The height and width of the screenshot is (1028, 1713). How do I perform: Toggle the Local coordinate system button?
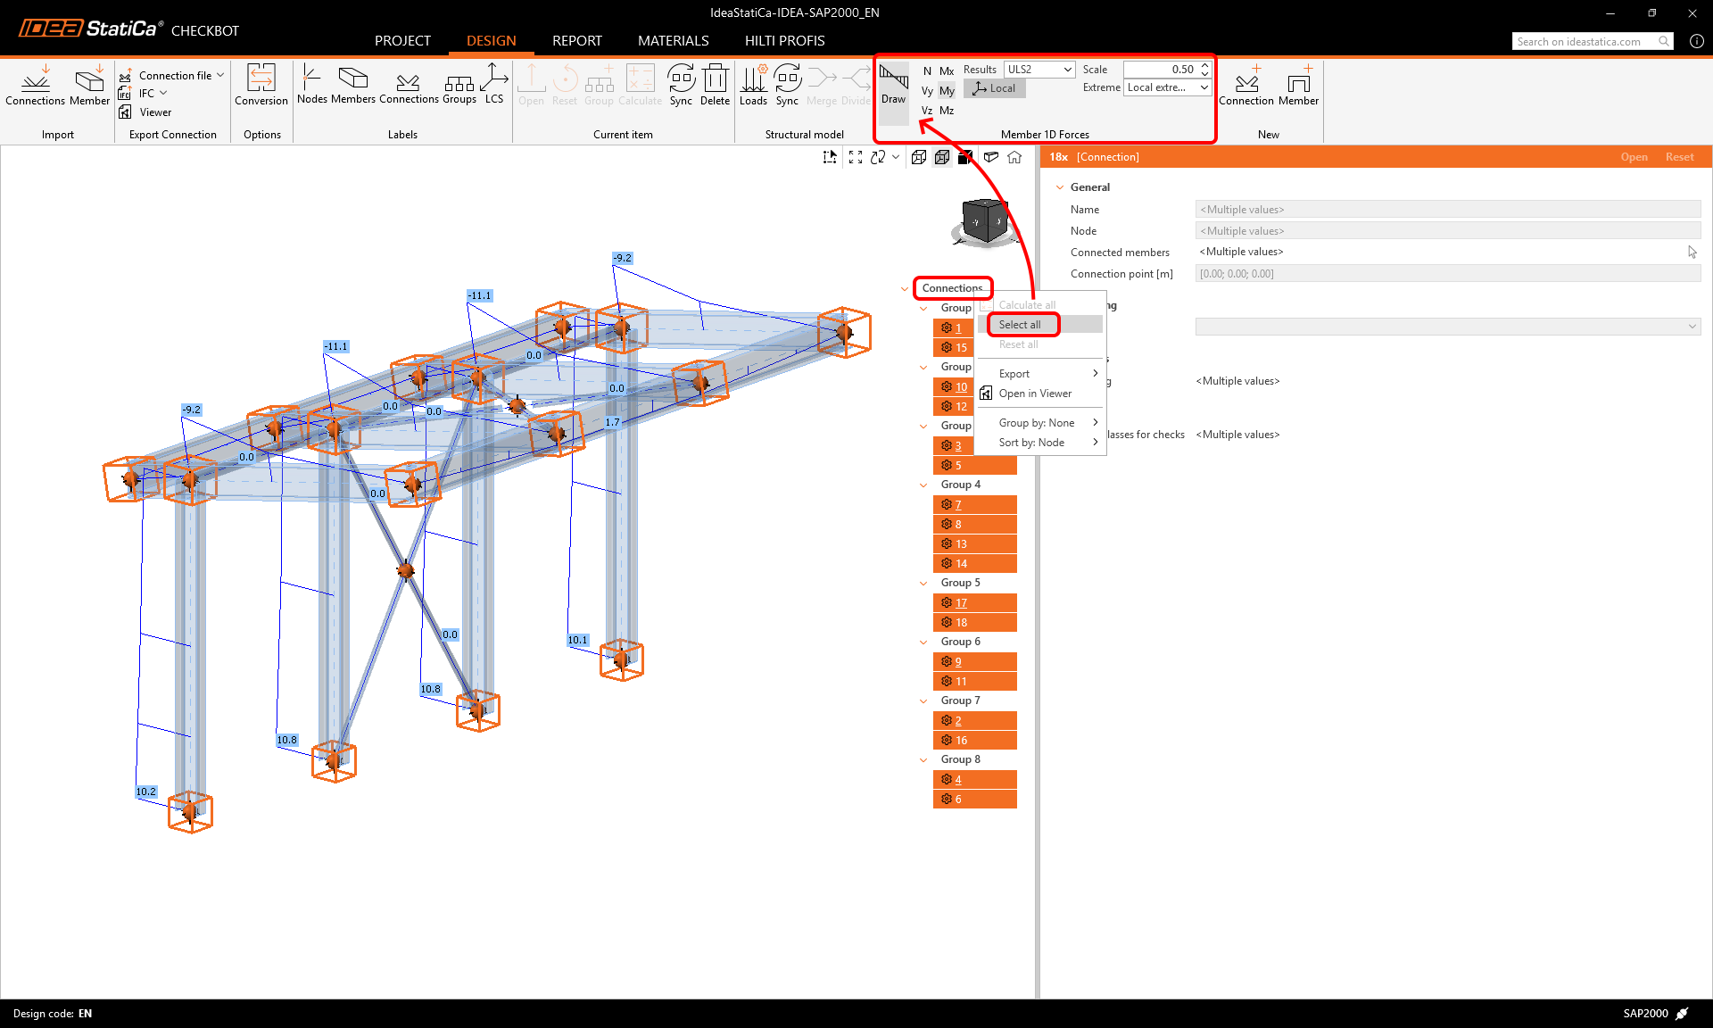click(995, 88)
